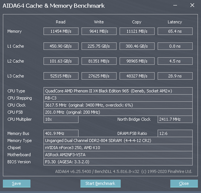Click the Close button at bottom

pyautogui.click(x=184, y=183)
